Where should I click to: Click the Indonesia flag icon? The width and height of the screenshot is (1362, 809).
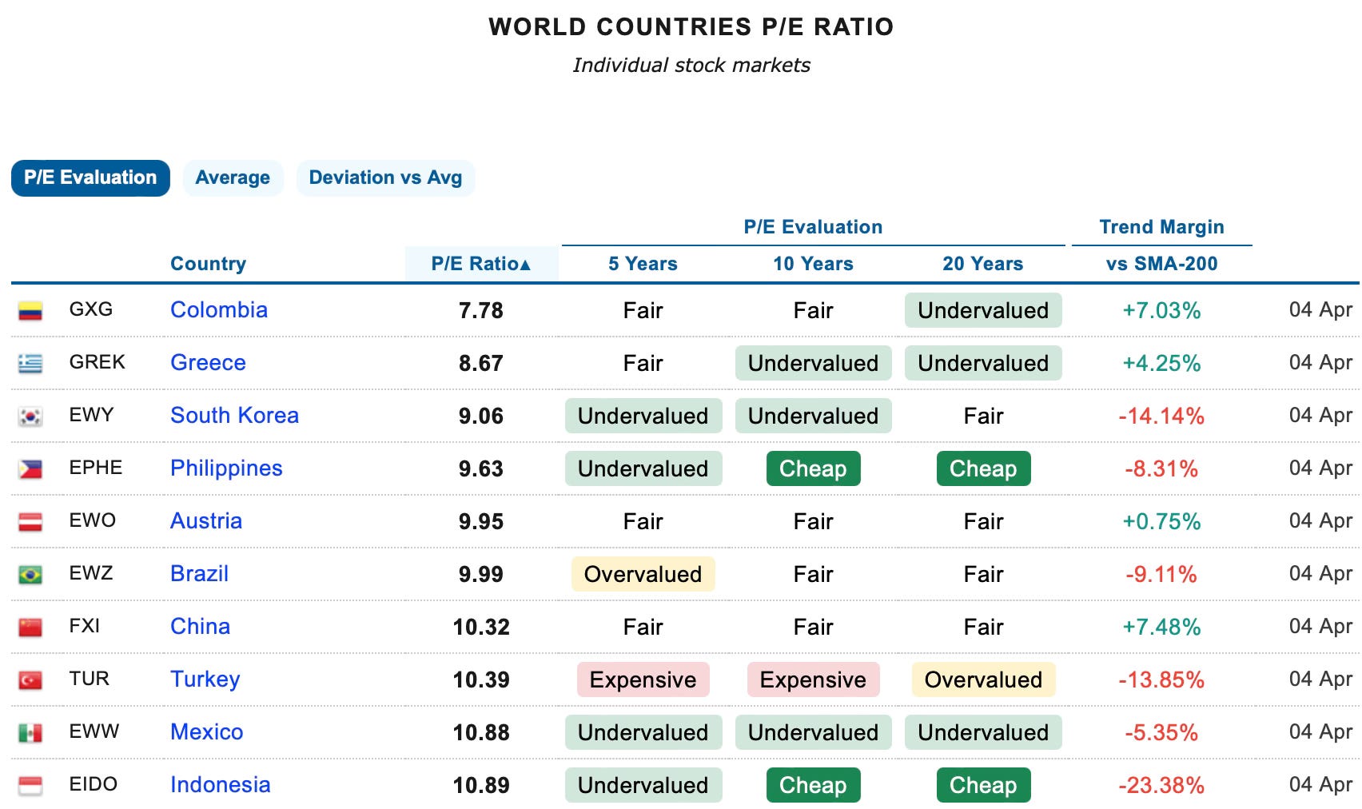point(30,786)
